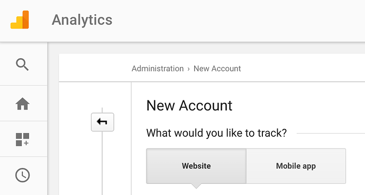Click the Analytics product title text

click(82, 20)
